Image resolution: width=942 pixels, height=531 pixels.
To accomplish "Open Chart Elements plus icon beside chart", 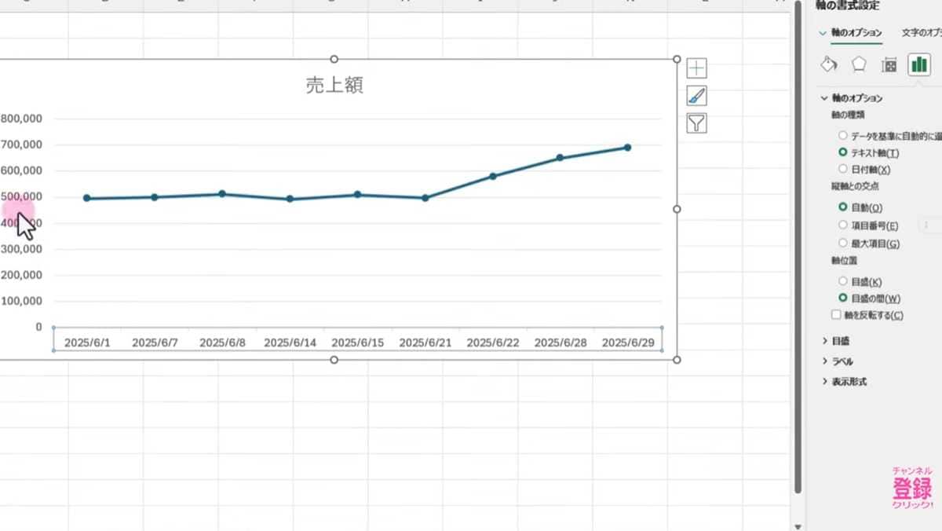I will coord(696,67).
